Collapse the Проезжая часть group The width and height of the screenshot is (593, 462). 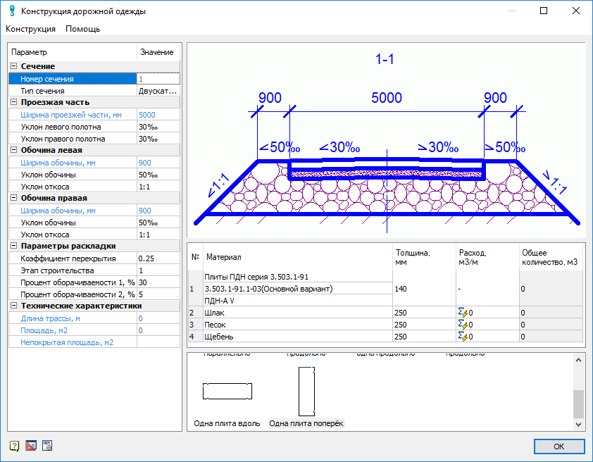pyautogui.click(x=14, y=102)
